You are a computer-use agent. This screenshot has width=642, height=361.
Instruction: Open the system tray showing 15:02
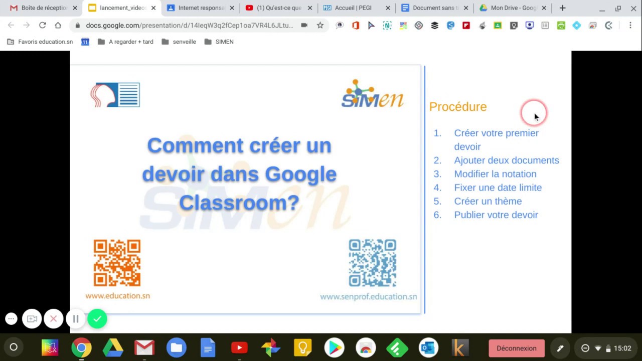coord(606,348)
